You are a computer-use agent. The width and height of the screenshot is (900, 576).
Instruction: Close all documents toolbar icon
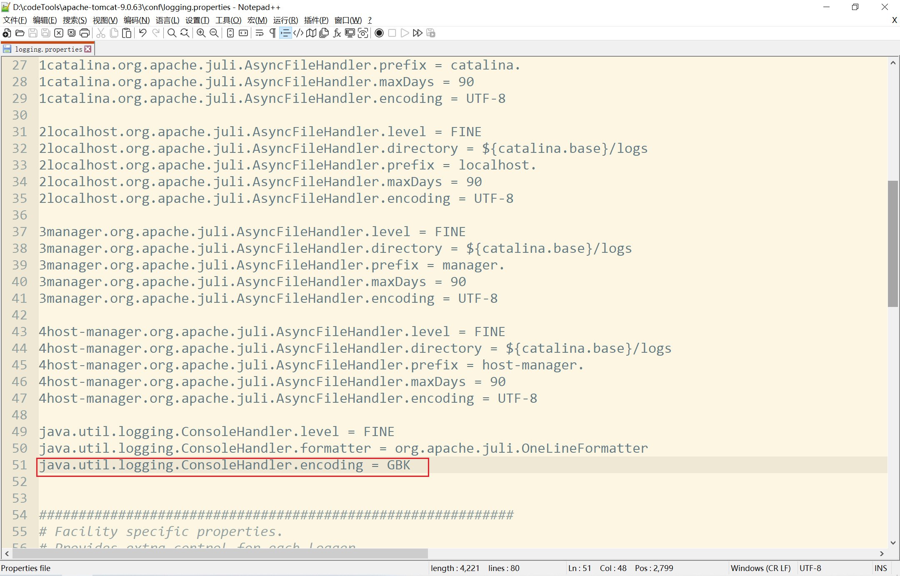coord(72,33)
